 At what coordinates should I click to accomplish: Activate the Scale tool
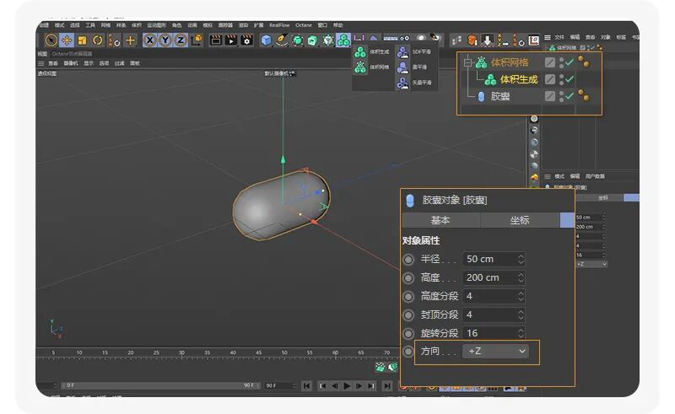[x=82, y=40]
